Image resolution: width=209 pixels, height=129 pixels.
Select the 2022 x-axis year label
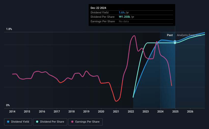coord(131,111)
